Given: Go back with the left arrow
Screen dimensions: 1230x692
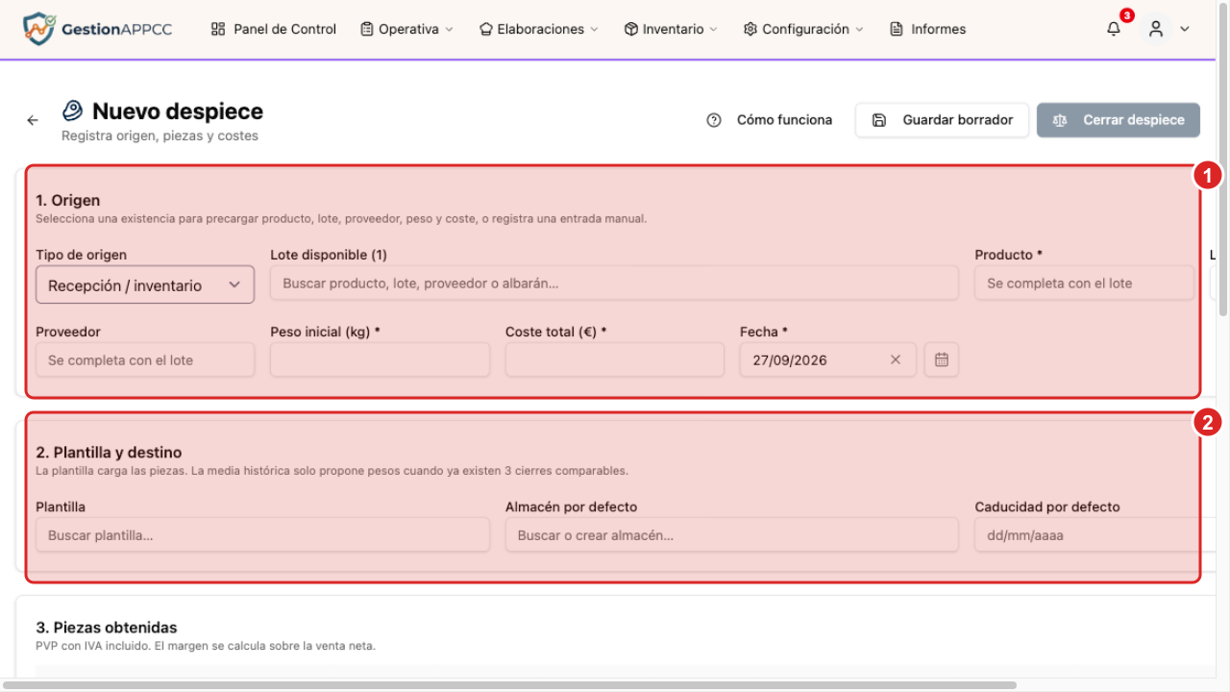Looking at the screenshot, I should coord(33,120).
